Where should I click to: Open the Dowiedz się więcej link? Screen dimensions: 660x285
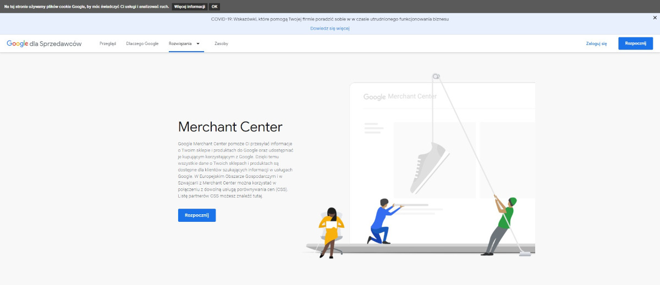tap(330, 28)
